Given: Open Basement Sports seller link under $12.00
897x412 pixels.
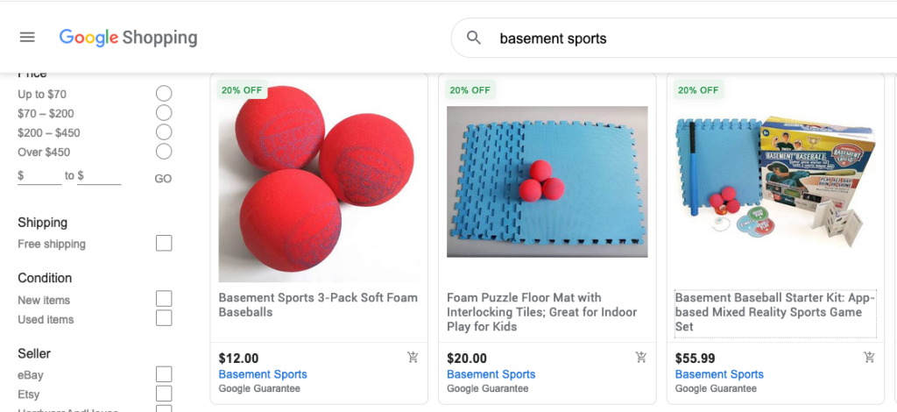Looking at the screenshot, I should click(263, 374).
